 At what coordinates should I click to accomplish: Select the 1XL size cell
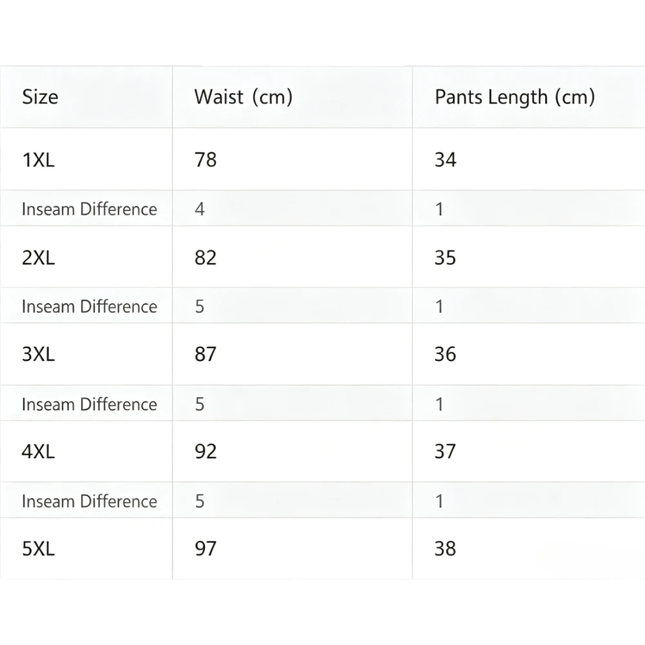(x=38, y=159)
